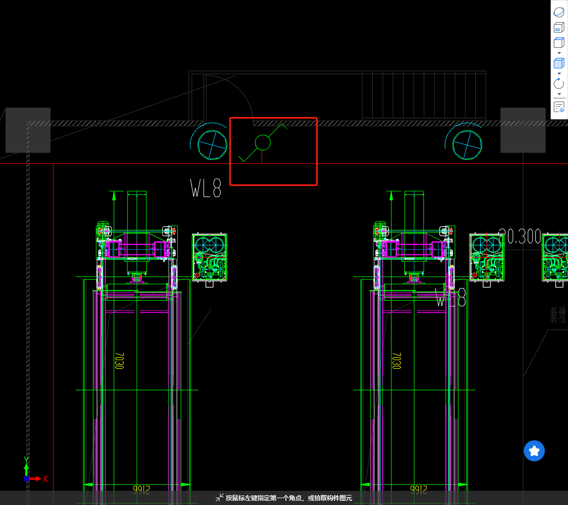The image size is (568, 505).
Task: Click the rotate view circular arrow icon
Action: click(x=559, y=83)
